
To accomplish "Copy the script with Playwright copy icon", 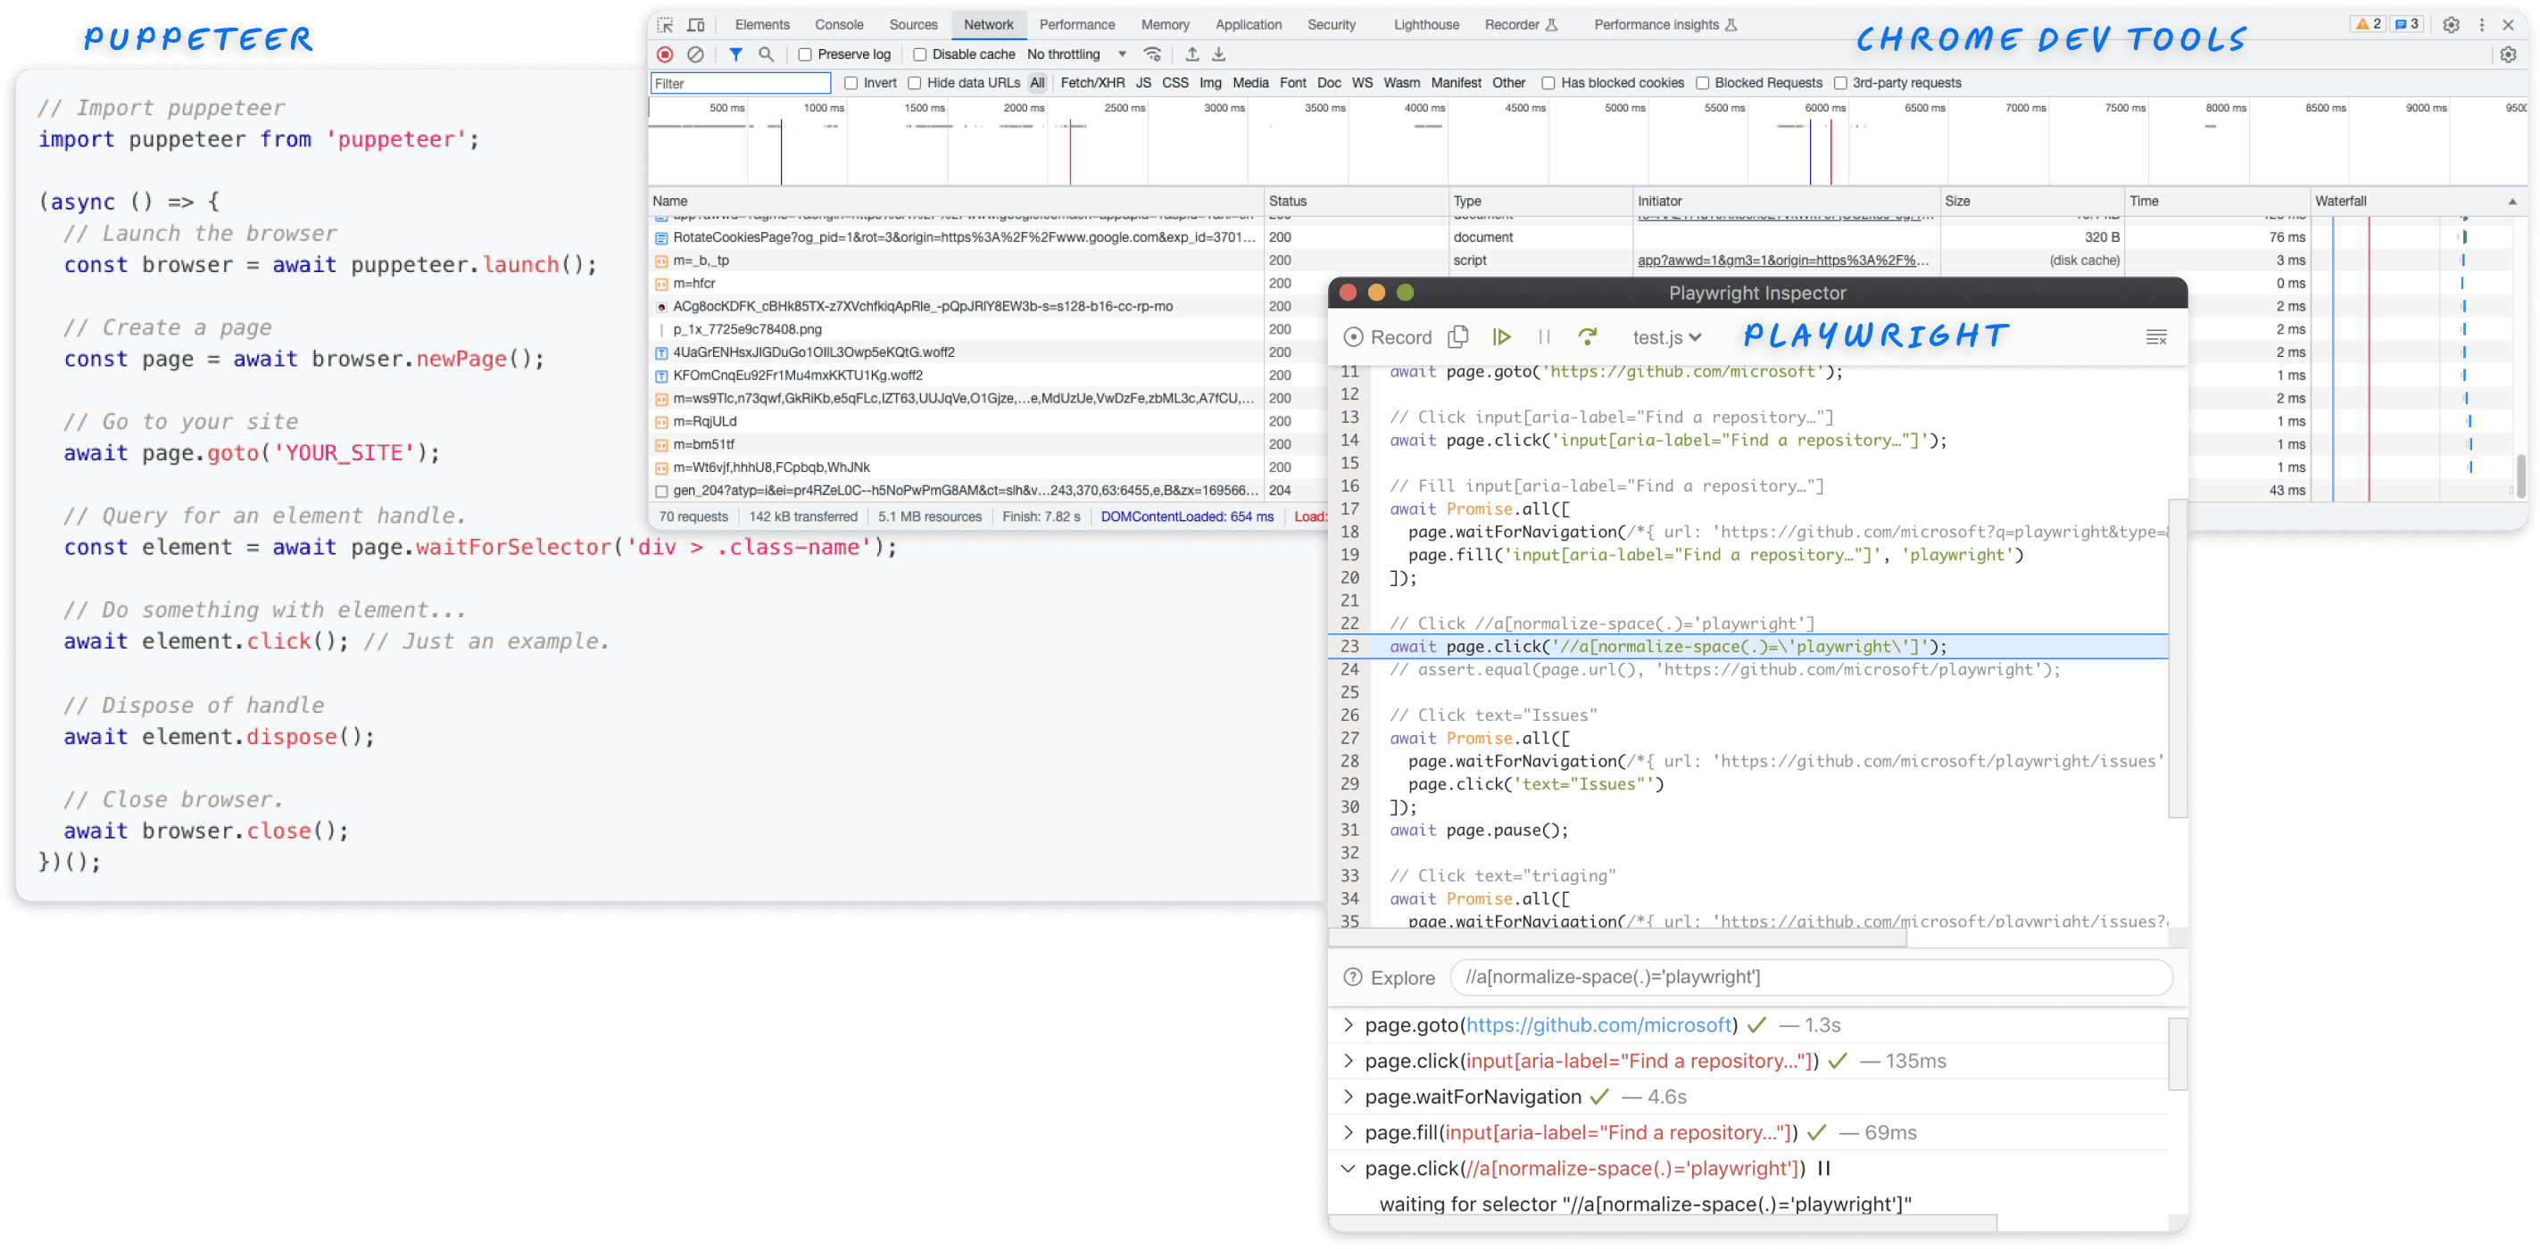I will [1457, 337].
